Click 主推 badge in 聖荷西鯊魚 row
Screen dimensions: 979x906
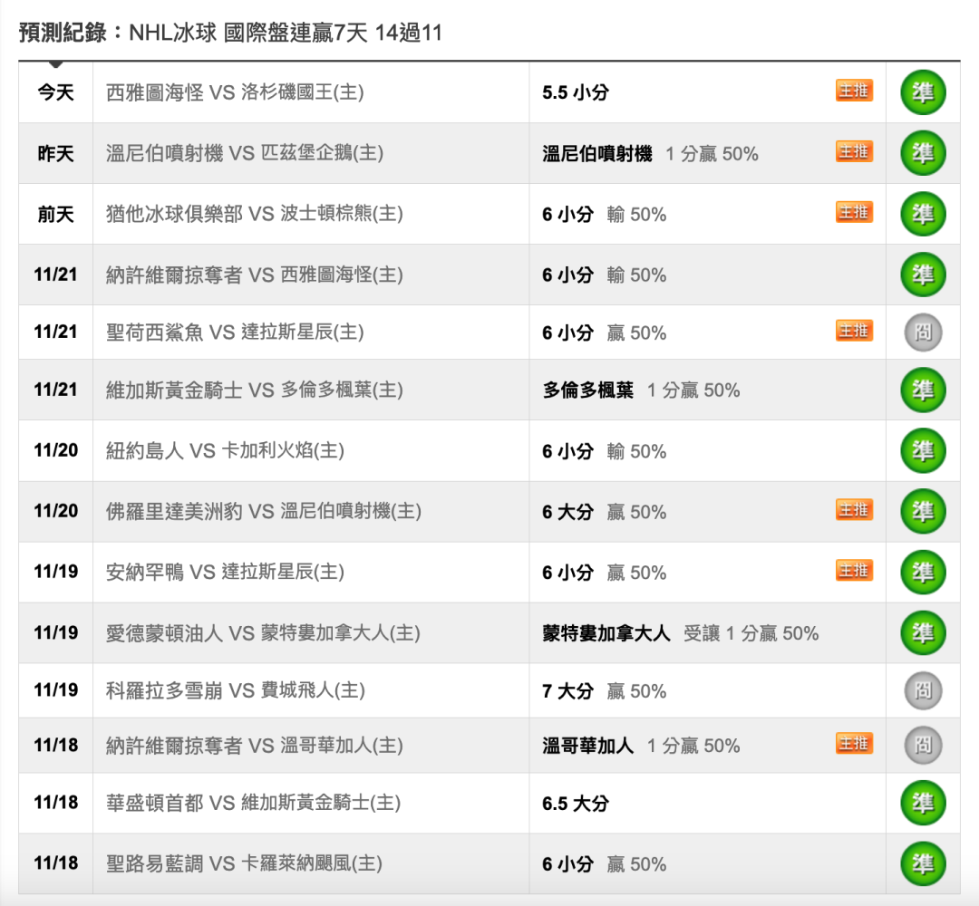point(854,330)
